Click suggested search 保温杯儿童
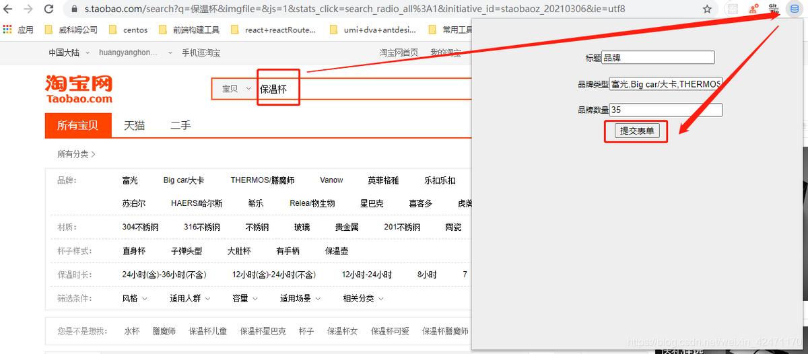 207,331
